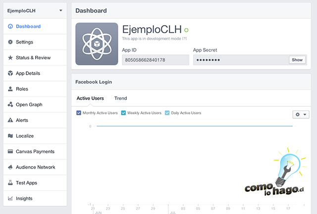Click the Open Graph nodes icon
317x214 pixels.
[x=10, y=104]
